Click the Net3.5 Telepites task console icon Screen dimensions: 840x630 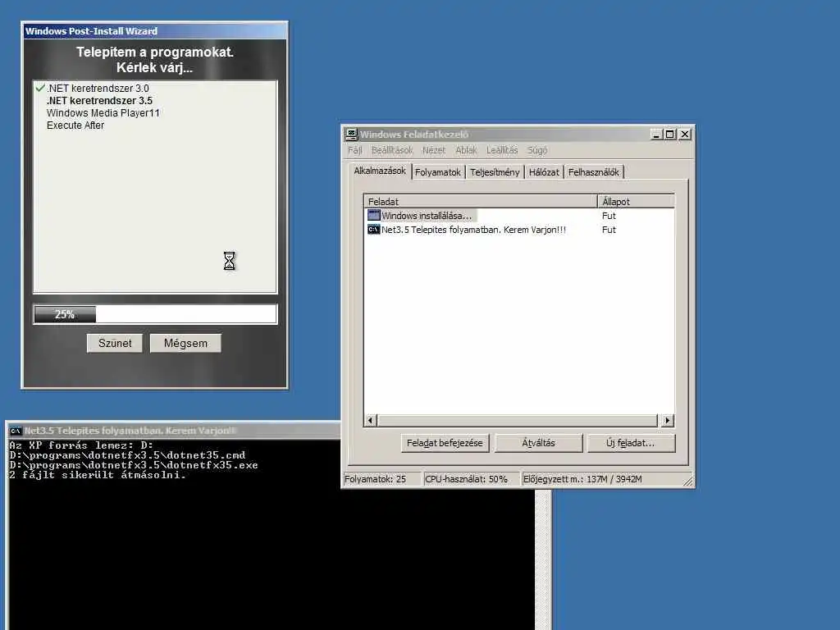pos(373,230)
